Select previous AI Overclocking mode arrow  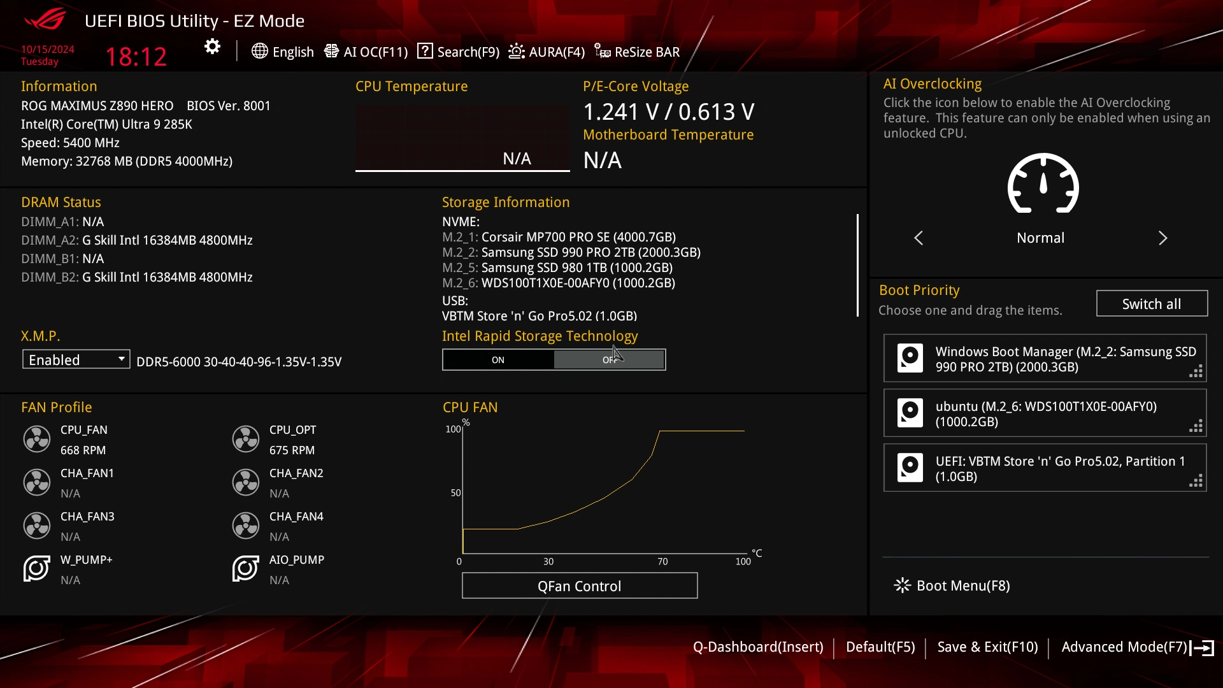[x=919, y=238]
